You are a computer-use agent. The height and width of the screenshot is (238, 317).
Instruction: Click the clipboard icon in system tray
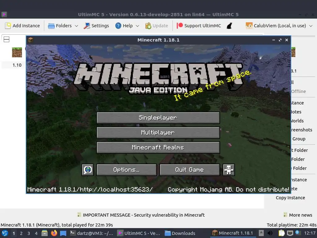click(x=281, y=233)
